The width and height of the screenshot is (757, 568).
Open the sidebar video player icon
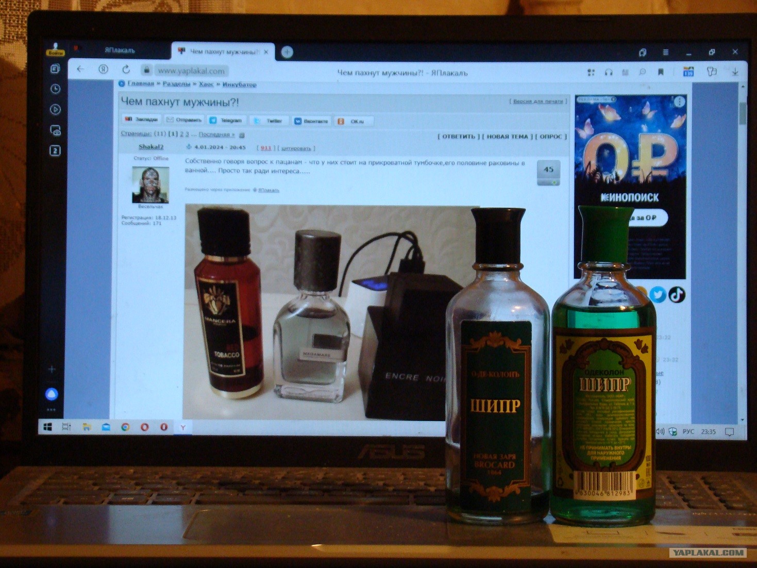click(x=56, y=109)
